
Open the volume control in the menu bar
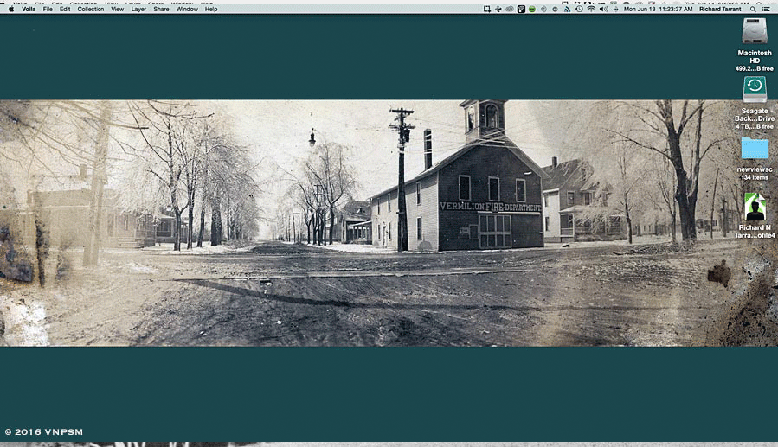click(603, 9)
